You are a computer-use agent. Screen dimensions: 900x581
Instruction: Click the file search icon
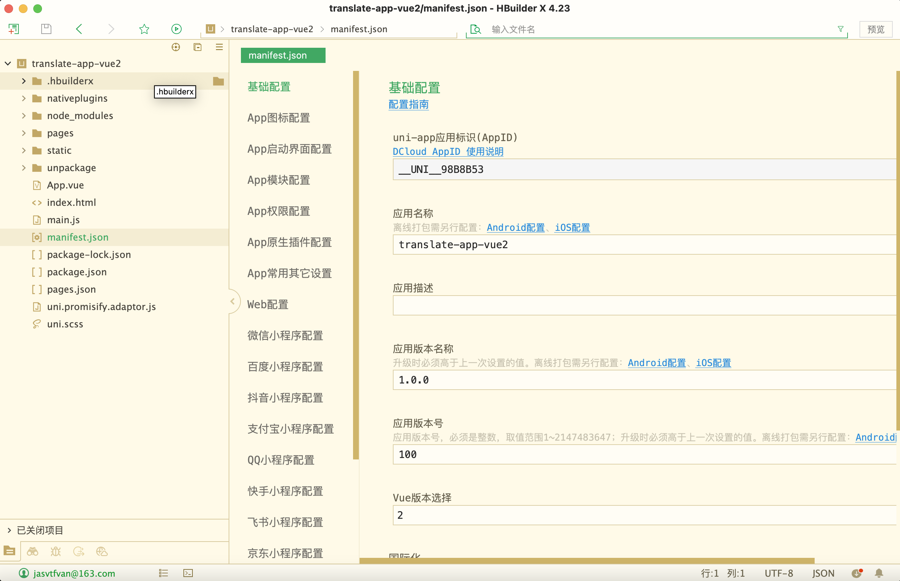(x=476, y=29)
